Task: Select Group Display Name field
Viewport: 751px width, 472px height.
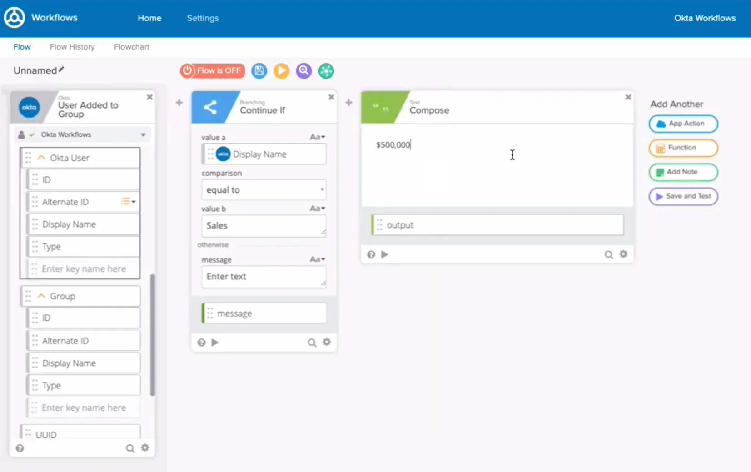Action: [x=83, y=363]
